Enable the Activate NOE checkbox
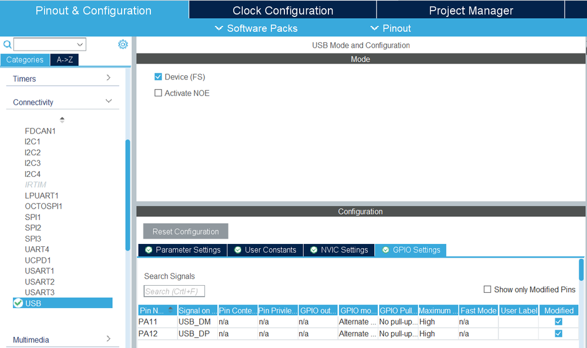587x348 pixels. click(158, 93)
